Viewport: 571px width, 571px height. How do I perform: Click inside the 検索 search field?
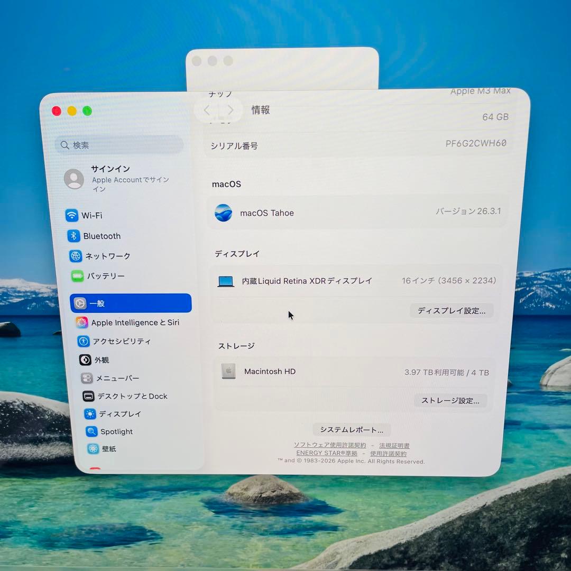pyautogui.click(x=118, y=145)
